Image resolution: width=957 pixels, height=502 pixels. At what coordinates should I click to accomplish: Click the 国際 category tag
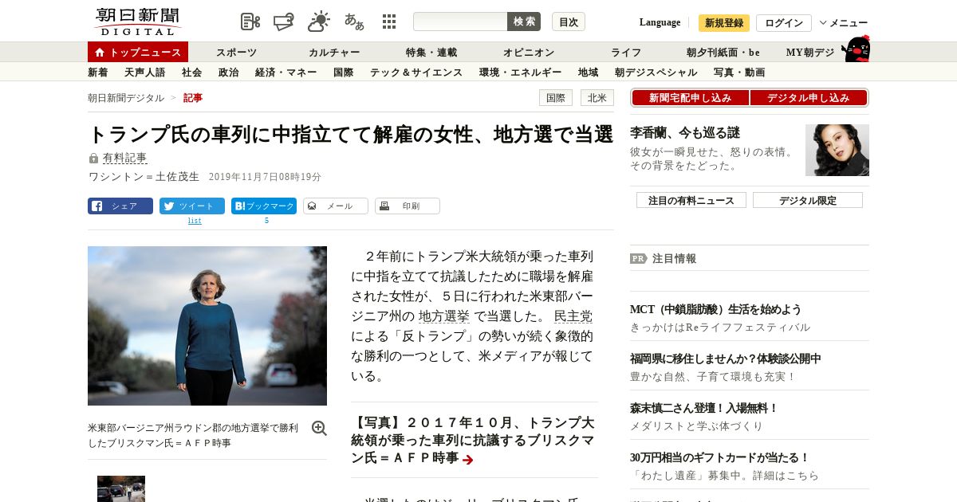(556, 98)
